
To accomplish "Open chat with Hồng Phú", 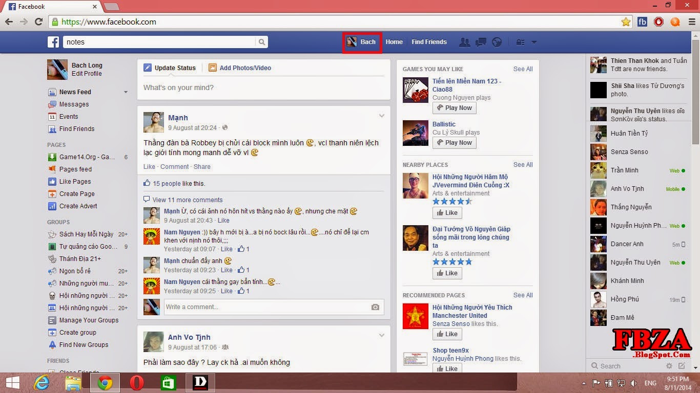I will pos(639,299).
